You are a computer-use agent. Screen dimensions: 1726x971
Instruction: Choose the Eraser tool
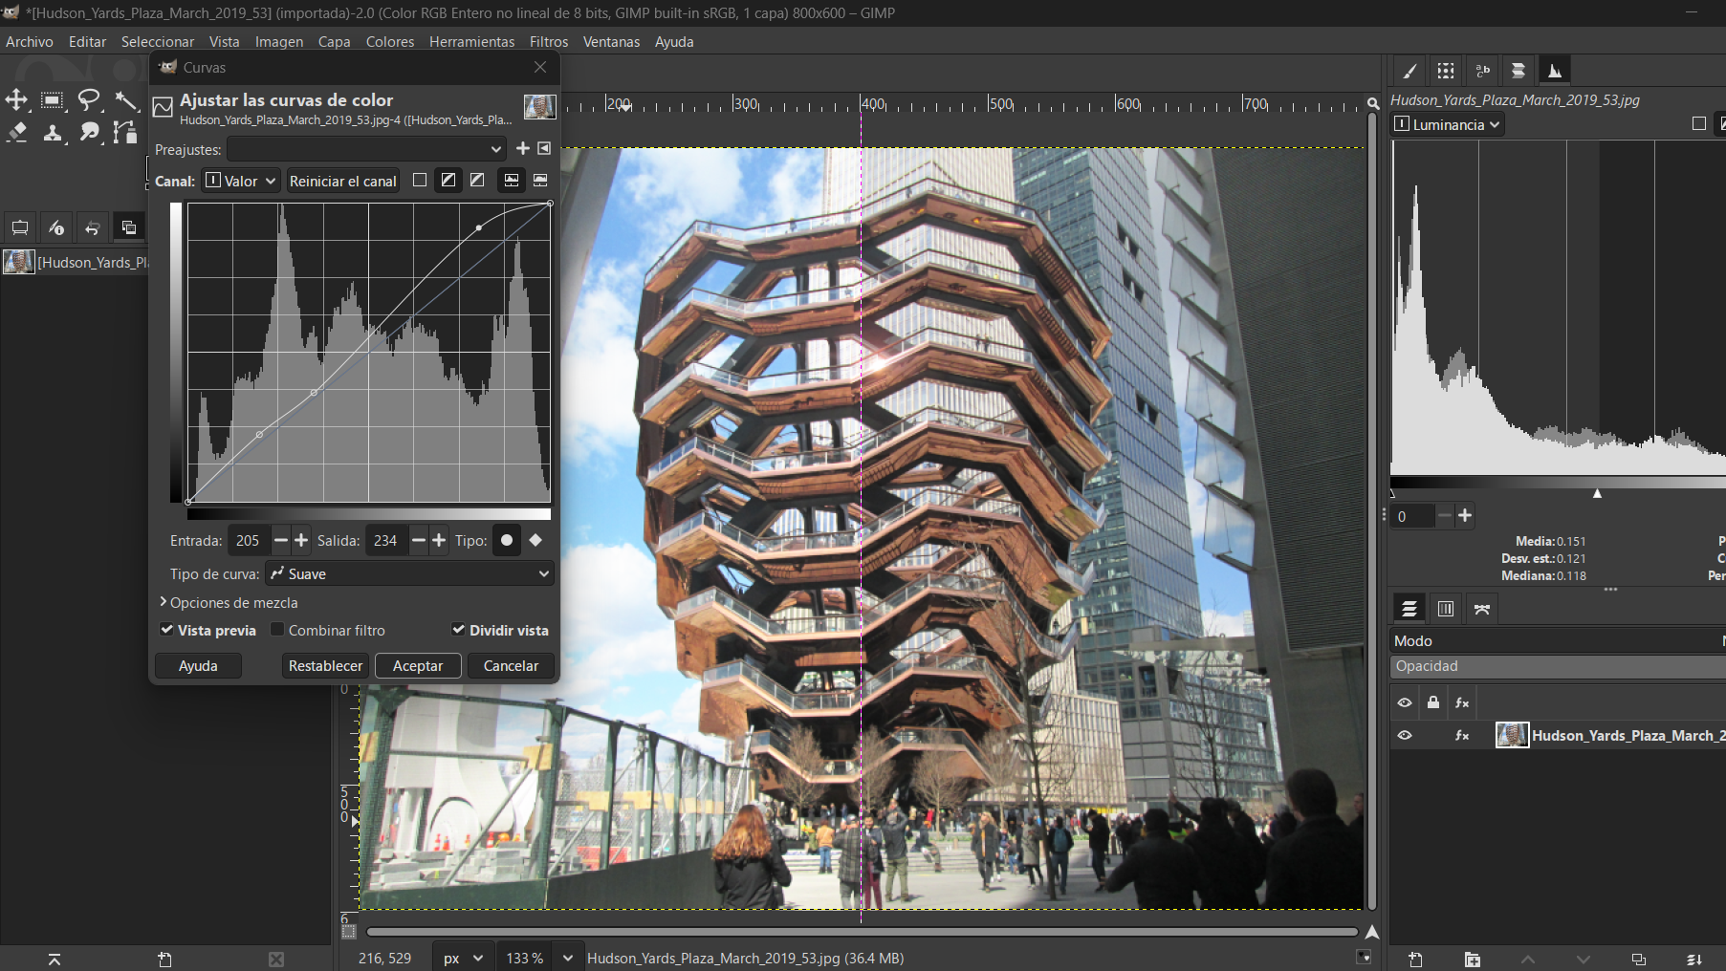[x=16, y=133]
